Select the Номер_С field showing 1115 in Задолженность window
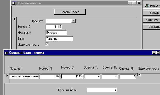The height and width of the screenshot is (95, 160). tap(54, 27)
